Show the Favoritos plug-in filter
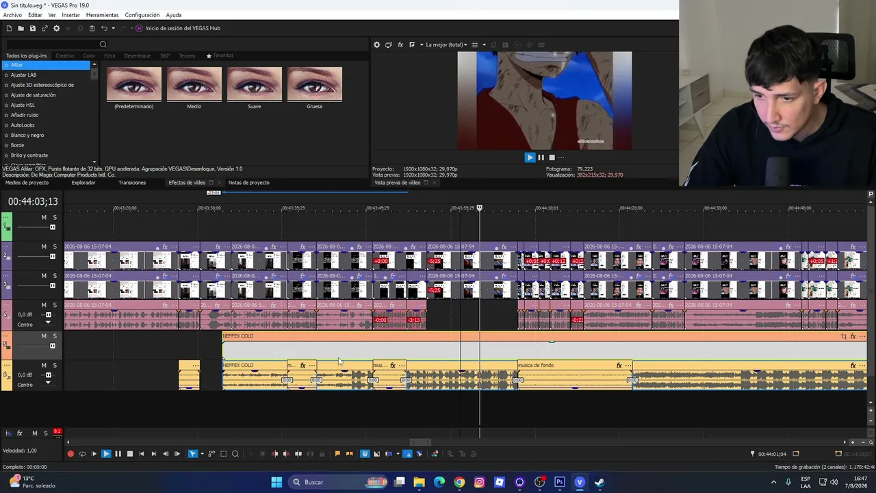876x493 pixels. tap(220, 55)
